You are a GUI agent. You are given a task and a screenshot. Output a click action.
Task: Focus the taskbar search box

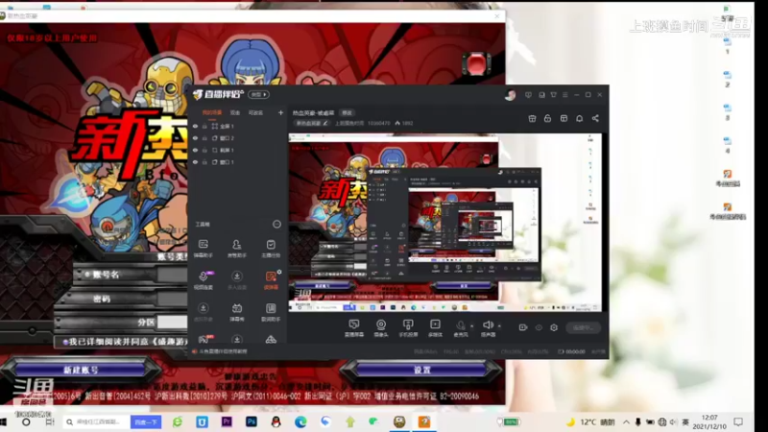coord(97,421)
